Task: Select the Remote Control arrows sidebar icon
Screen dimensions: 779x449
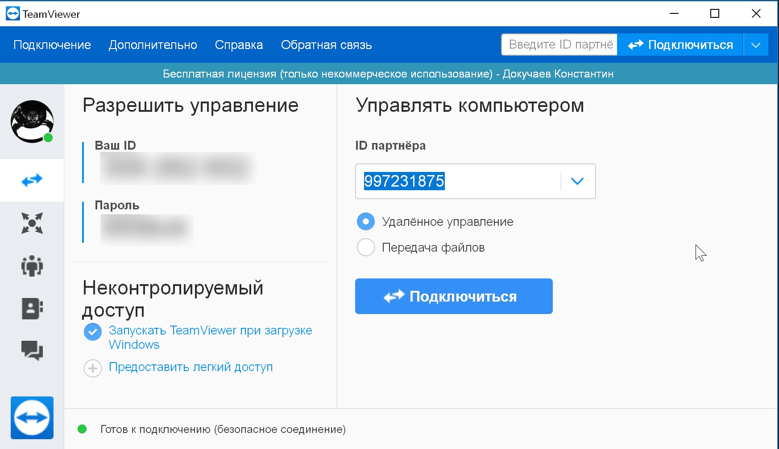Action: [32, 180]
